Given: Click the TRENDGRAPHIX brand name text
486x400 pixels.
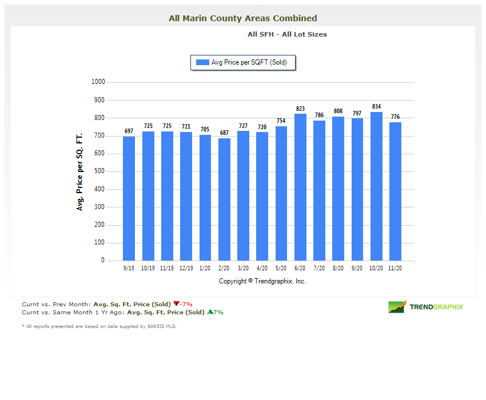Looking at the screenshot, I should 436,307.
